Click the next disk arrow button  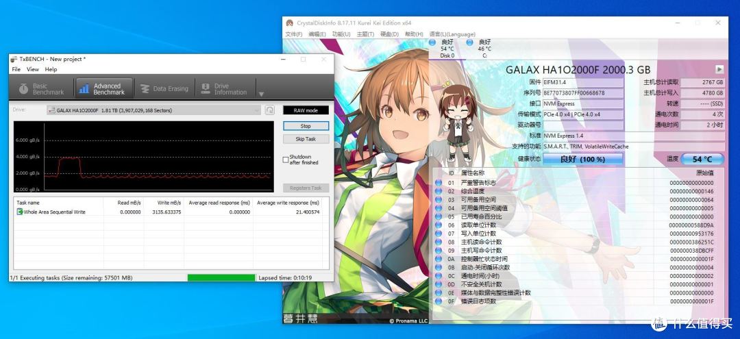[x=719, y=69]
